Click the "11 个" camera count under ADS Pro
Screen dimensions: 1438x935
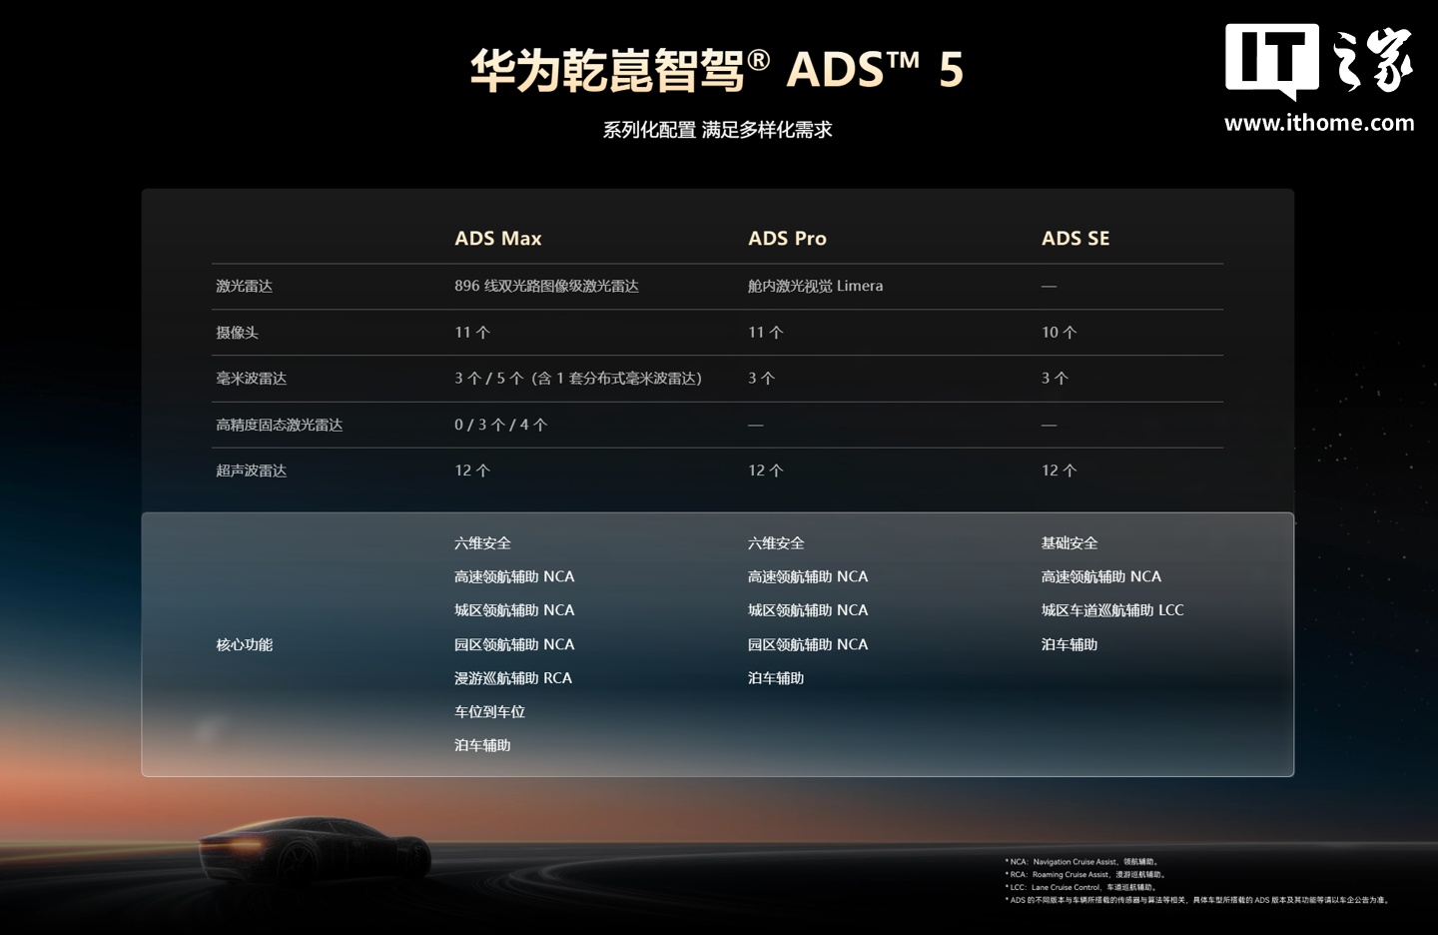pos(766,333)
